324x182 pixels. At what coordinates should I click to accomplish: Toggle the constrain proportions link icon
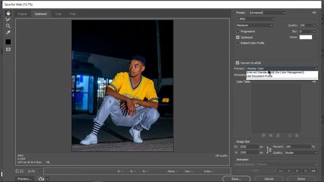point(269,150)
